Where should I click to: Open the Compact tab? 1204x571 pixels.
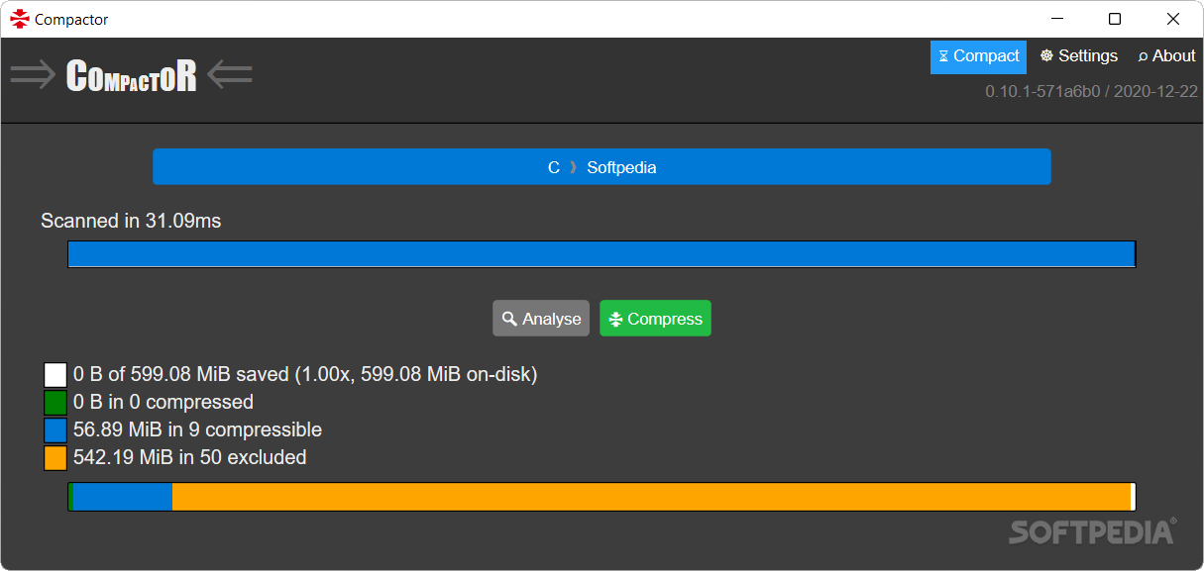pos(978,56)
